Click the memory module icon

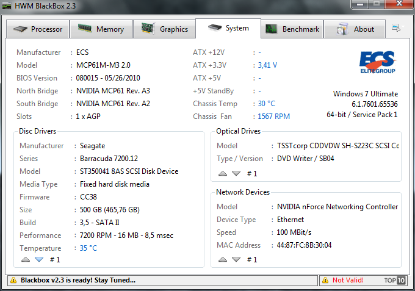85,28
